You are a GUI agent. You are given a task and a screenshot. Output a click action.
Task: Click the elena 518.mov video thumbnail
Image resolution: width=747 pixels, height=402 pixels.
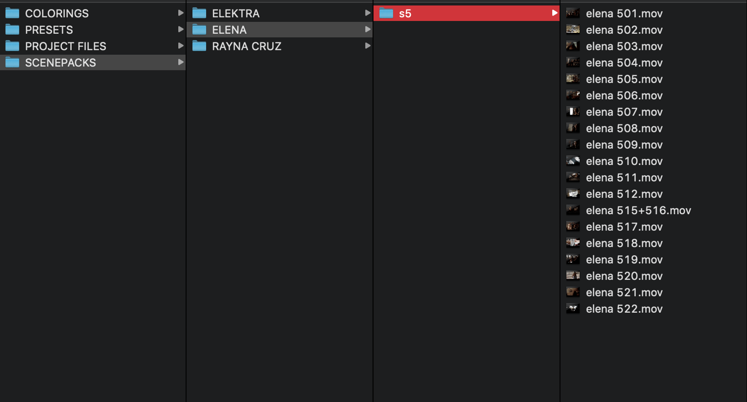click(573, 243)
